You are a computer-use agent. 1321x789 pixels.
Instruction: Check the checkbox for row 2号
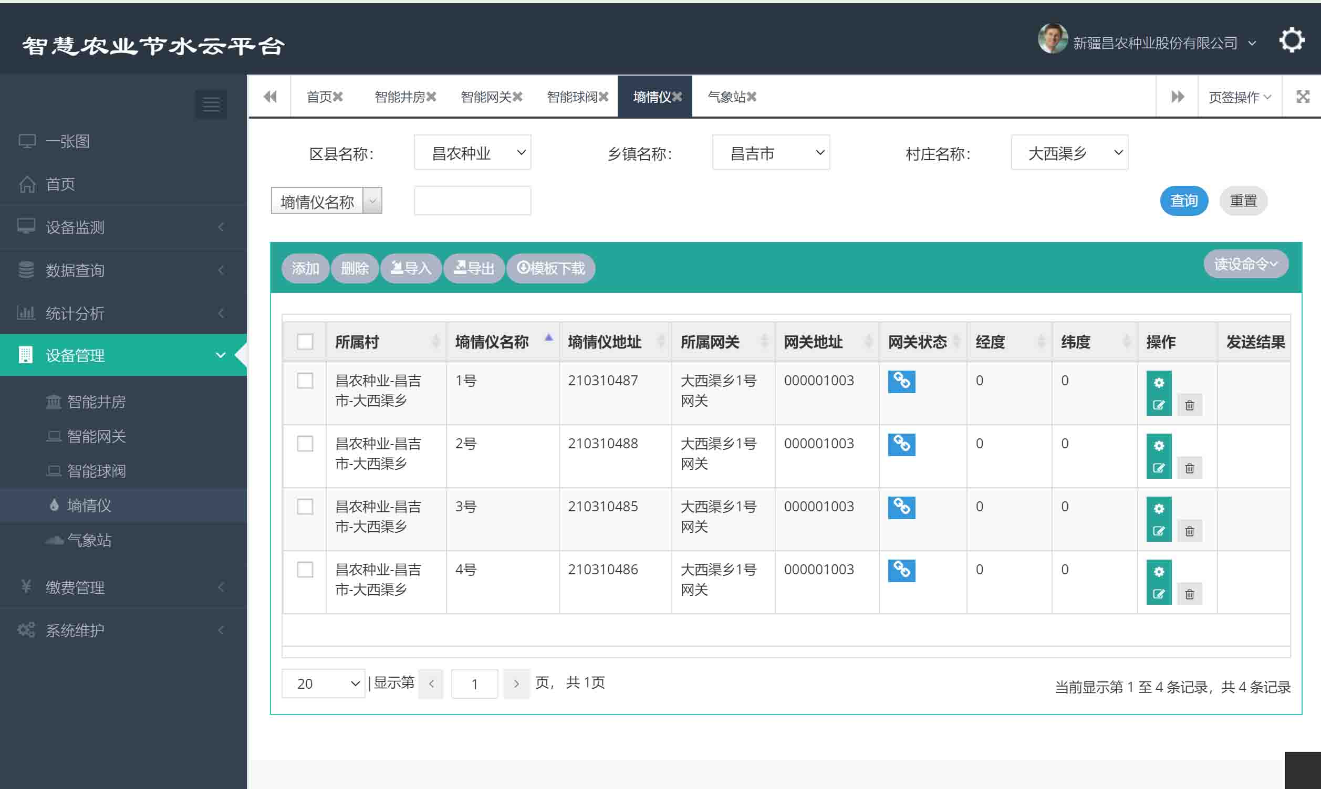pos(305,444)
